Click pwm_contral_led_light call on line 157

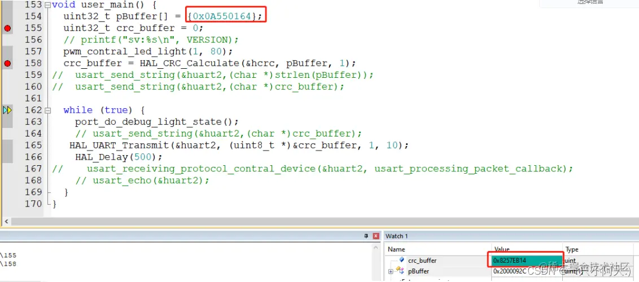tap(147, 52)
